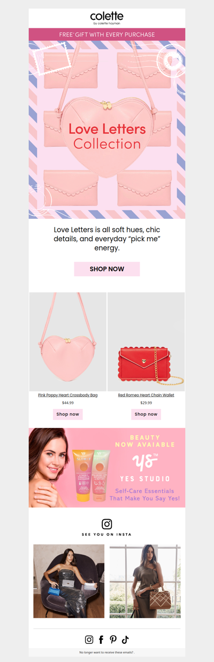Screen dimensions: 214x662
Task: Open the Insta photo with brown handbag
Action: [x=145, y=581]
